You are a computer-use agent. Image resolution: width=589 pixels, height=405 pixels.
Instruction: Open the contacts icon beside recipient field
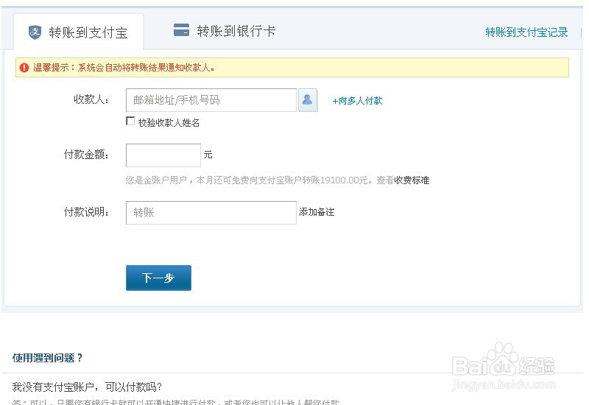[x=308, y=100]
